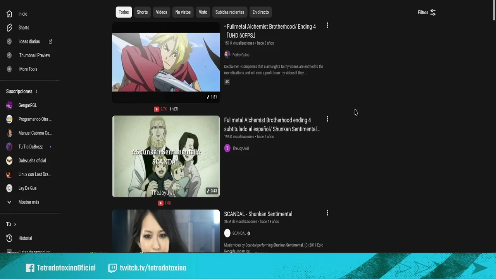496x279 pixels.
Task: Open Thumbnail Preview tool icon
Action: (x=9, y=55)
